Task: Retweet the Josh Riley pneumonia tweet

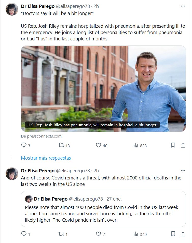Action: click(61, 145)
